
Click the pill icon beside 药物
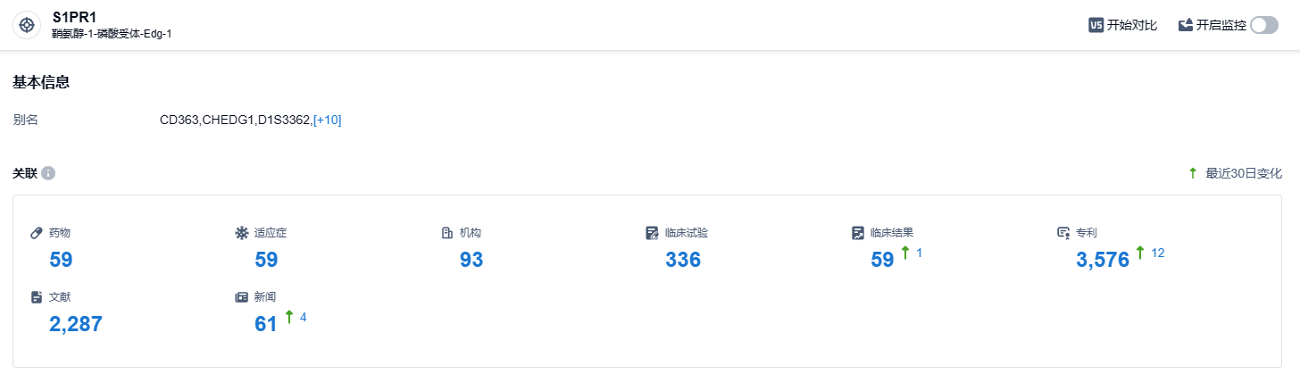coord(37,233)
